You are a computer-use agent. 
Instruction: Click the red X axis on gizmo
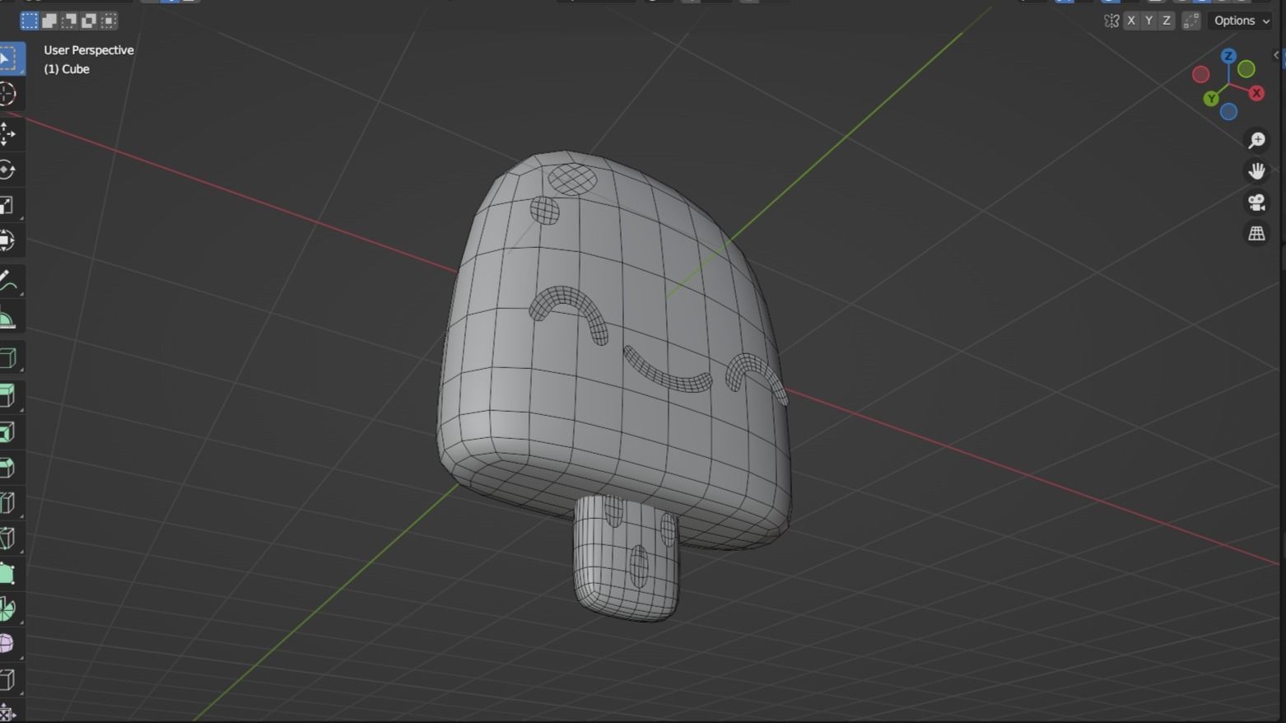1256,93
